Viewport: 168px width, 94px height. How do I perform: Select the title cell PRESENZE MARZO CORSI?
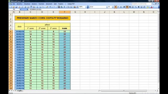[43, 18]
